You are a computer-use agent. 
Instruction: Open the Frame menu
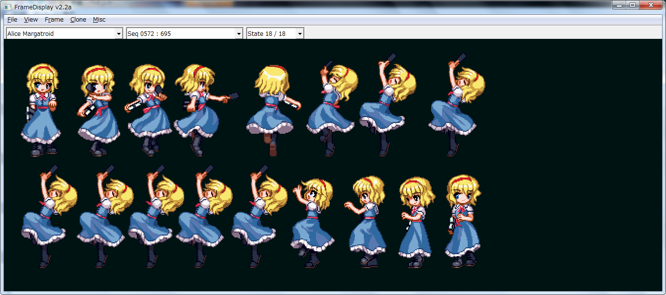[54, 20]
